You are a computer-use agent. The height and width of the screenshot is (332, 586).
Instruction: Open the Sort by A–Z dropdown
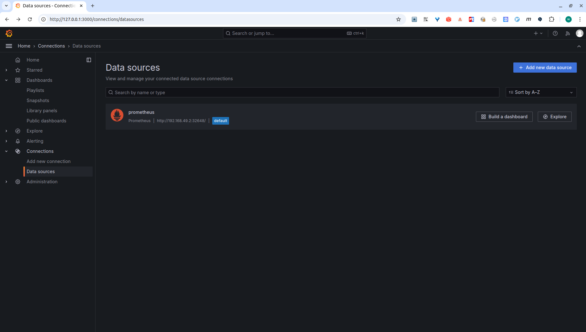541,92
